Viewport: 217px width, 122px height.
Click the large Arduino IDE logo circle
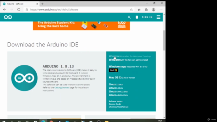pyautogui.click(x=24, y=78)
